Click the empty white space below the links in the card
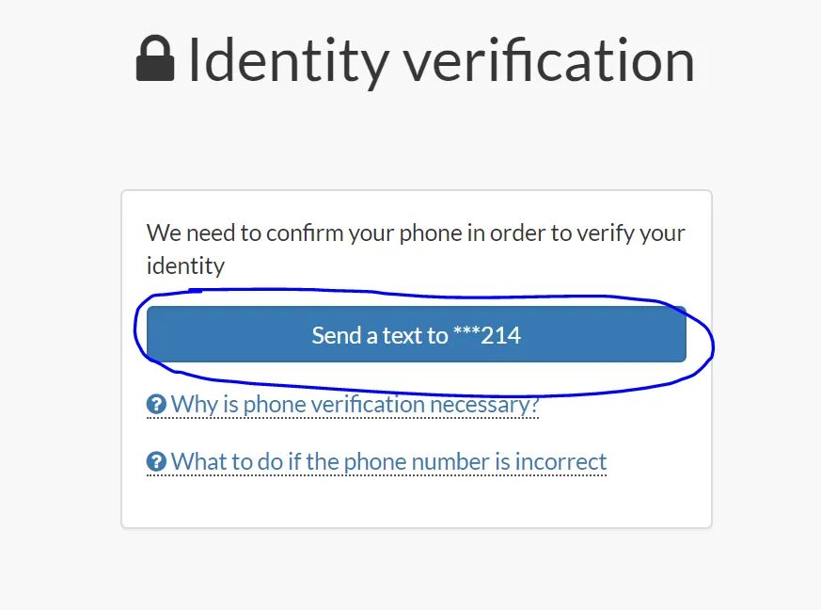821x610 pixels. pos(416,502)
